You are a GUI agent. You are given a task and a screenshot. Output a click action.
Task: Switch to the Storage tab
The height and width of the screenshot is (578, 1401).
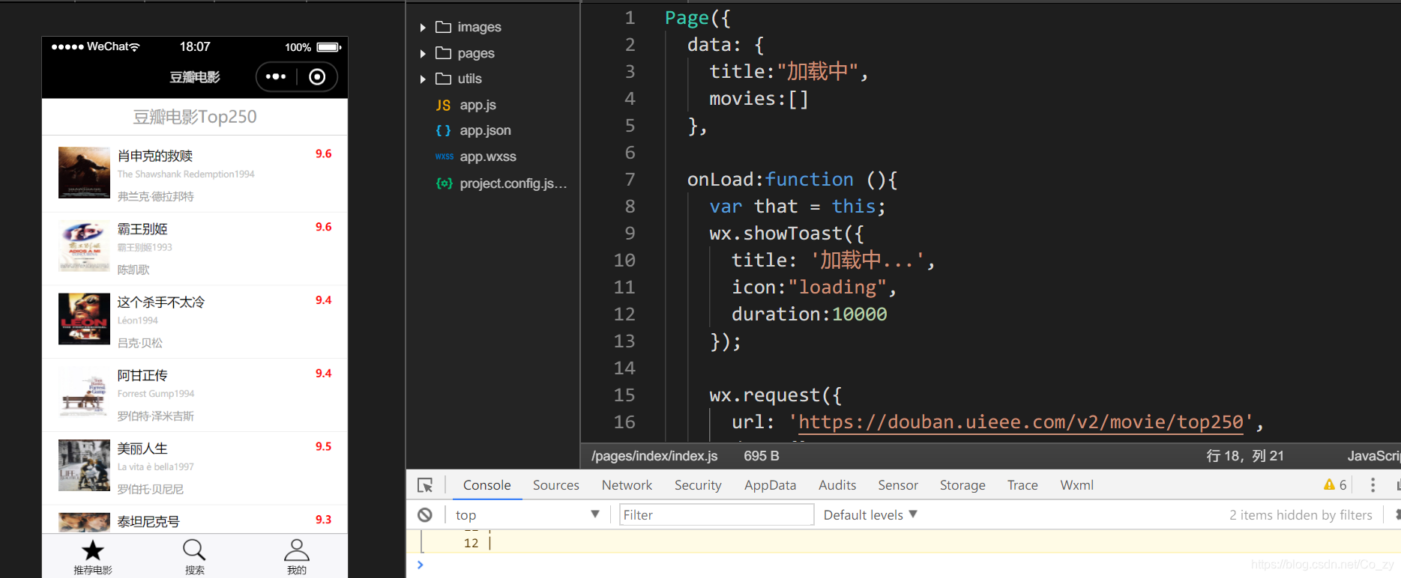(962, 485)
